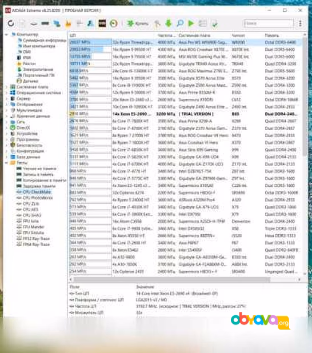Click the green down-arrow update icon
The image size is (312, 353).
point(168,23)
